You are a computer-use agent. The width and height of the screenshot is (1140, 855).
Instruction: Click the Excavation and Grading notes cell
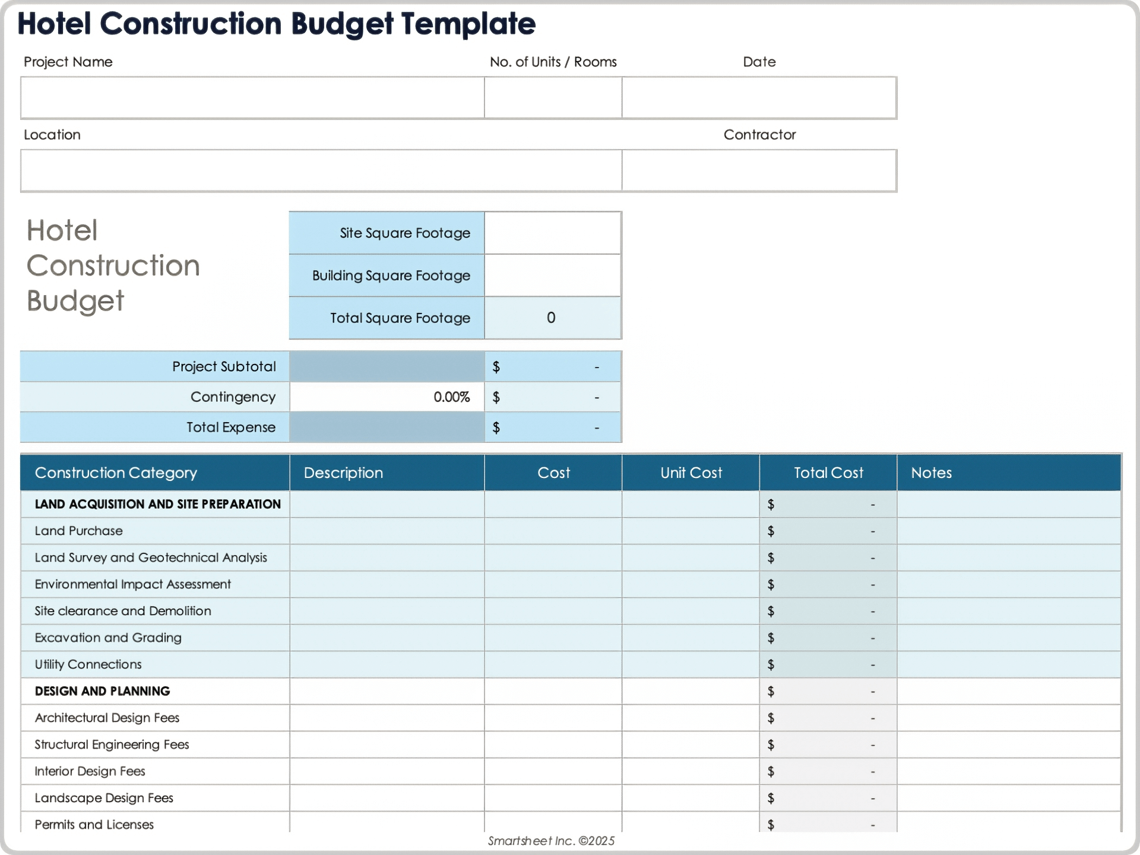[x=1008, y=638]
